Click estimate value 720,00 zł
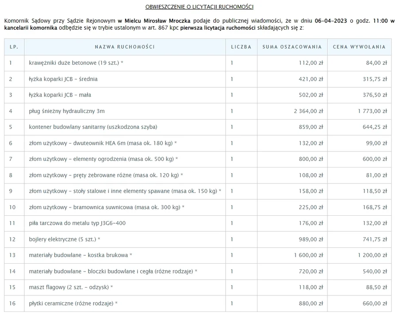411x319 pixels. tap(311, 271)
